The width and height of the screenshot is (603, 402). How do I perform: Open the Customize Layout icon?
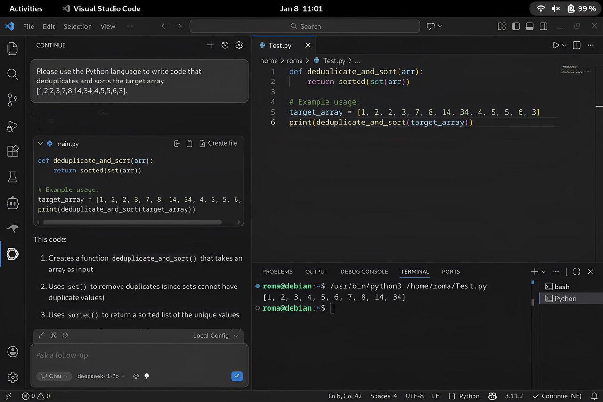point(502,26)
